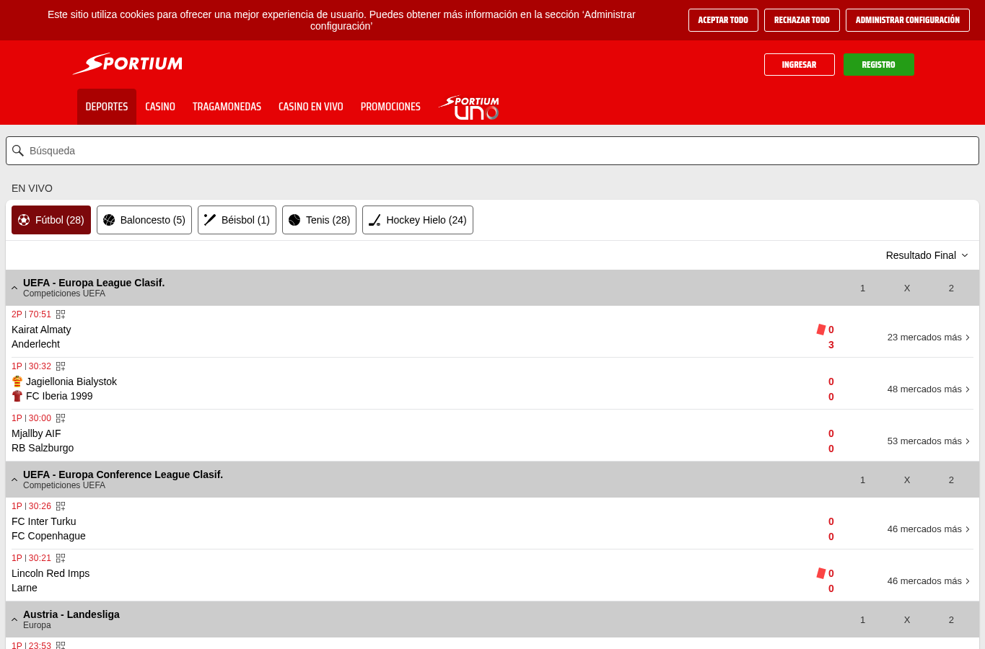This screenshot has height=649, width=985.
Task: Click the EN VIVO heading
Action: click(32, 188)
